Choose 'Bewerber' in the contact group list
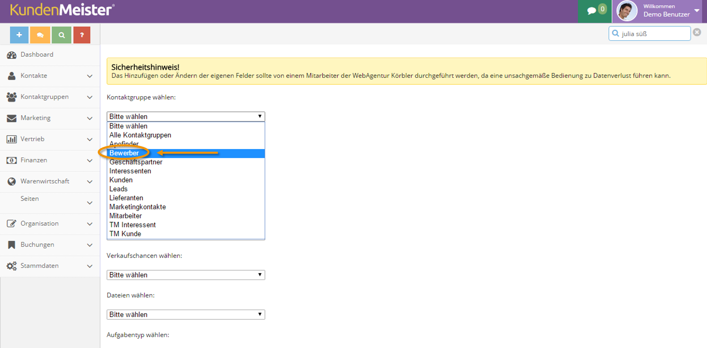Viewport: 707px width, 348px height. point(186,153)
